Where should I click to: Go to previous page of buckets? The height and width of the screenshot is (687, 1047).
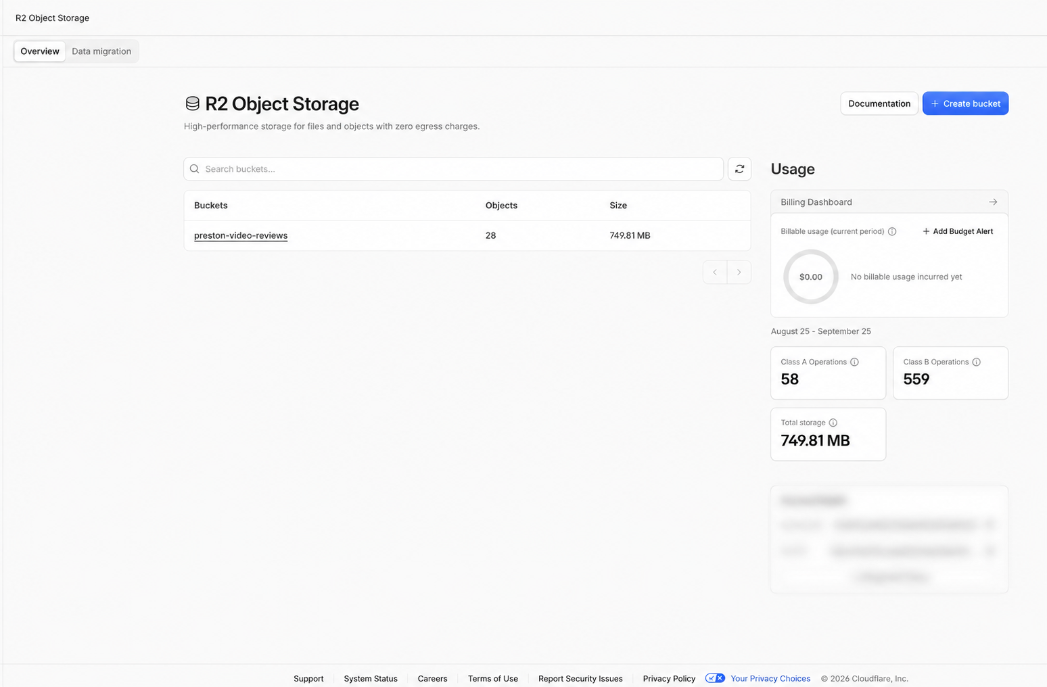(x=715, y=272)
